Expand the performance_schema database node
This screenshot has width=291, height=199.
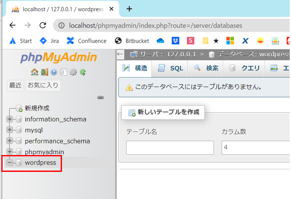click(x=9, y=141)
